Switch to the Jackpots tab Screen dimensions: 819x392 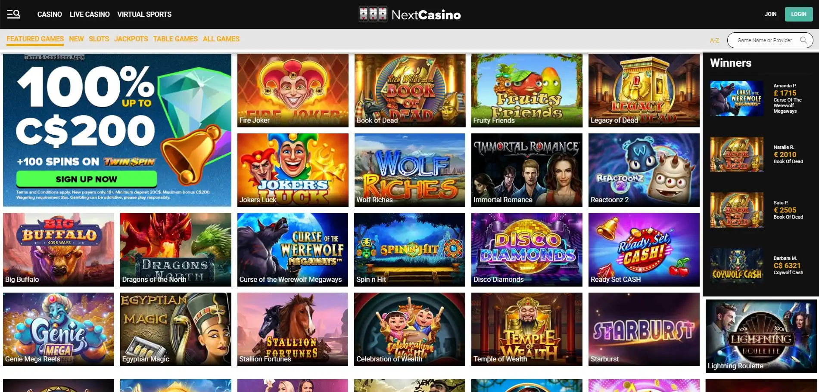[131, 39]
